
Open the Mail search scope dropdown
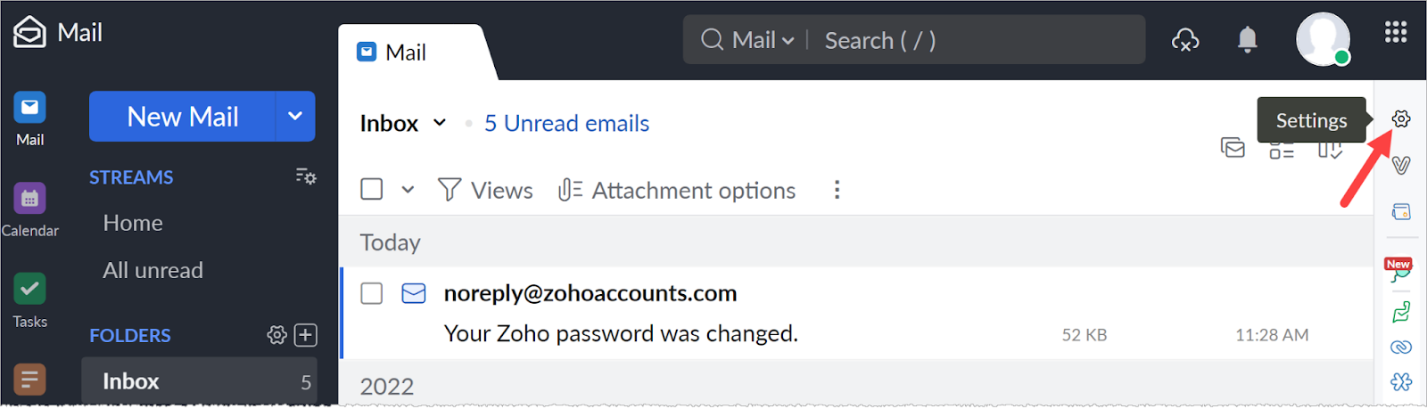(x=763, y=40)
